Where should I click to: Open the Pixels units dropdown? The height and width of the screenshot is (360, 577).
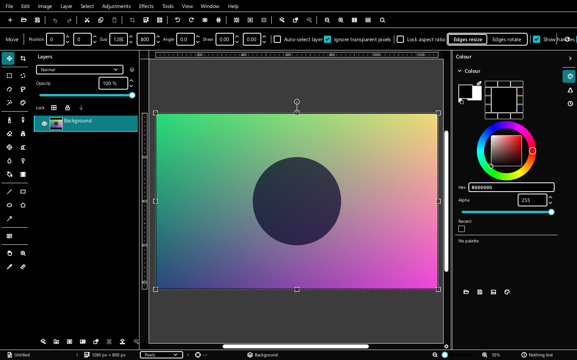click(161, 355)
